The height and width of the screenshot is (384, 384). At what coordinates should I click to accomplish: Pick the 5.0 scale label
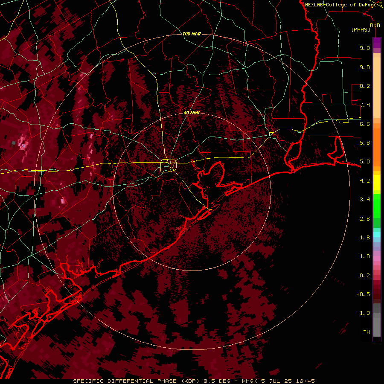365,162
